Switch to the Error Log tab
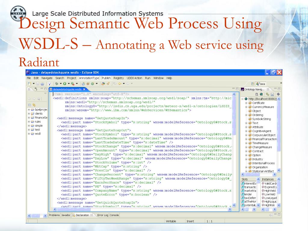This screenshot has height=231, width=308. pos(103,215)
